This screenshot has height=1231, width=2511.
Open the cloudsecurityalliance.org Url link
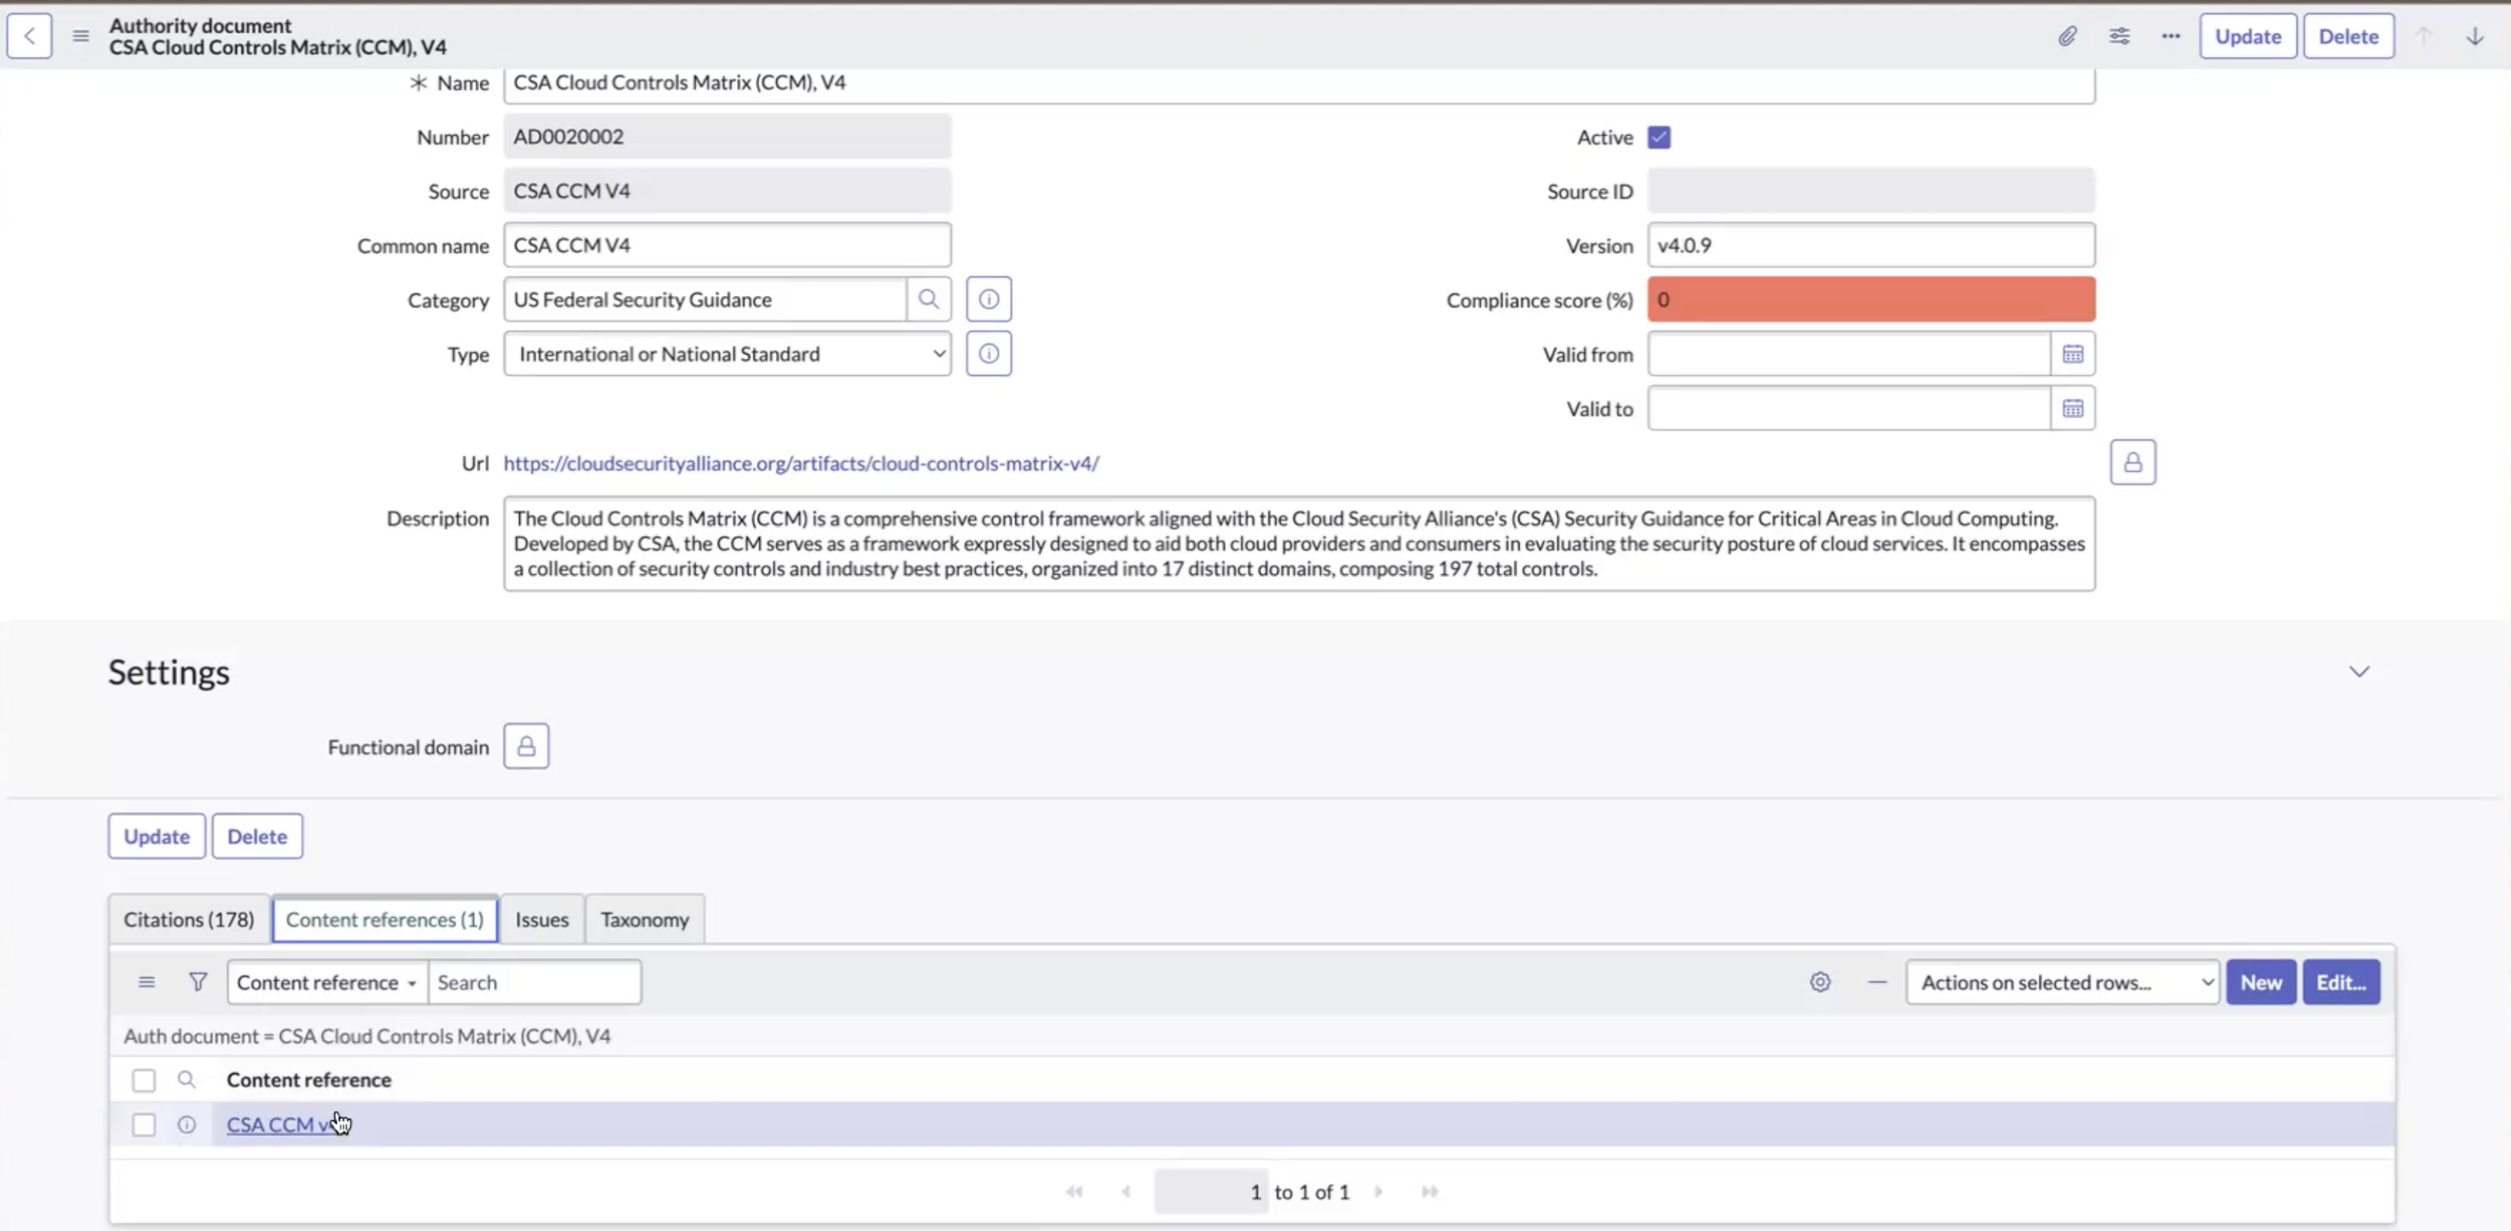click(x=801, y=463)
